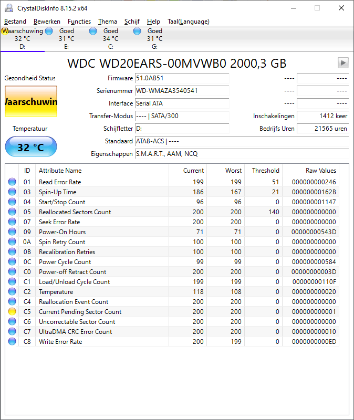Click the Attribute Name column header
The image size is (354, 420).
pyautogui.click(x=102, y=170)
